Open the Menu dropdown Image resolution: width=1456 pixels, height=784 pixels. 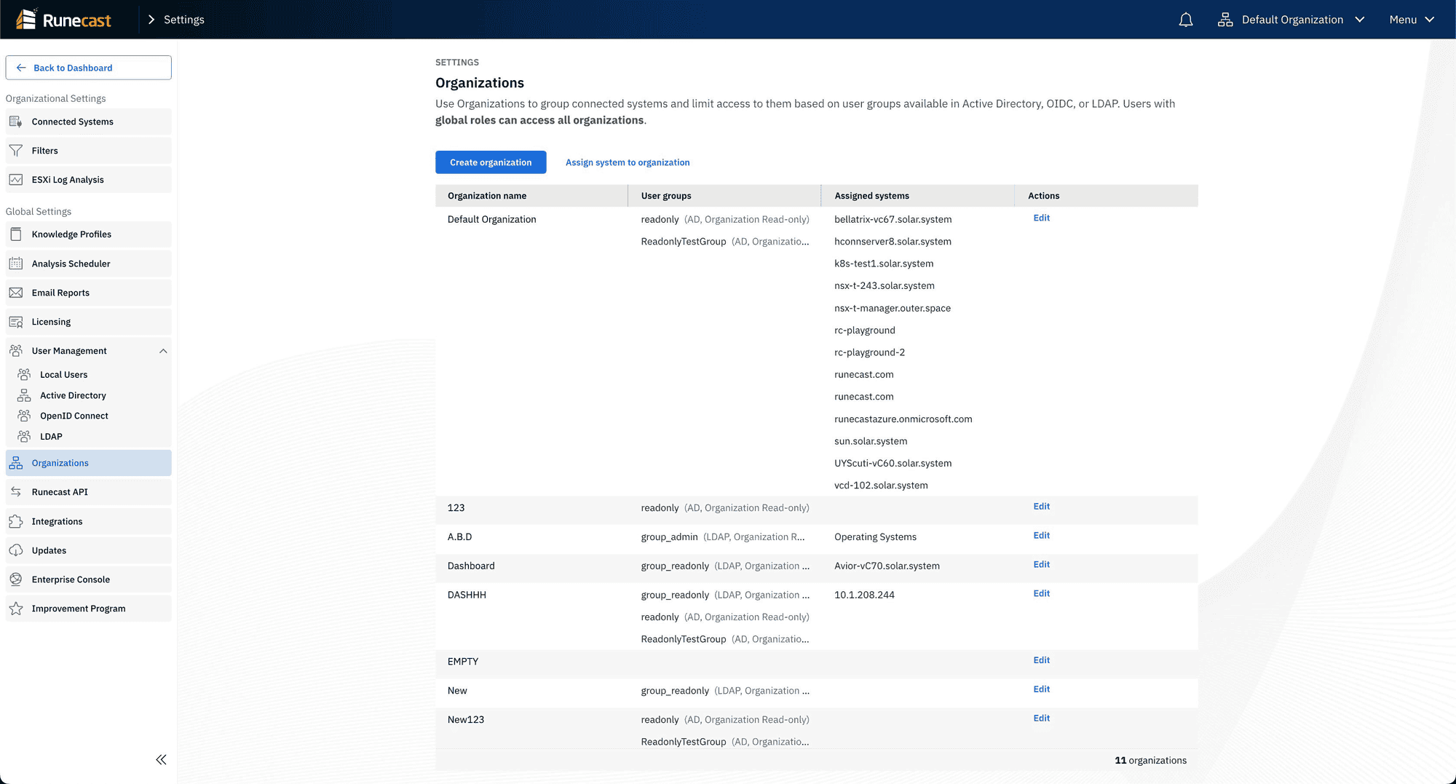(x=1411, y=20)
